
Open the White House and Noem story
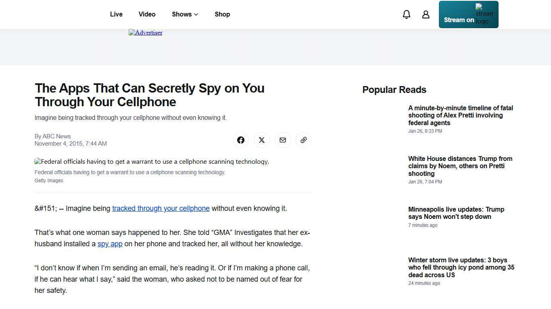[x=460, y=166]
